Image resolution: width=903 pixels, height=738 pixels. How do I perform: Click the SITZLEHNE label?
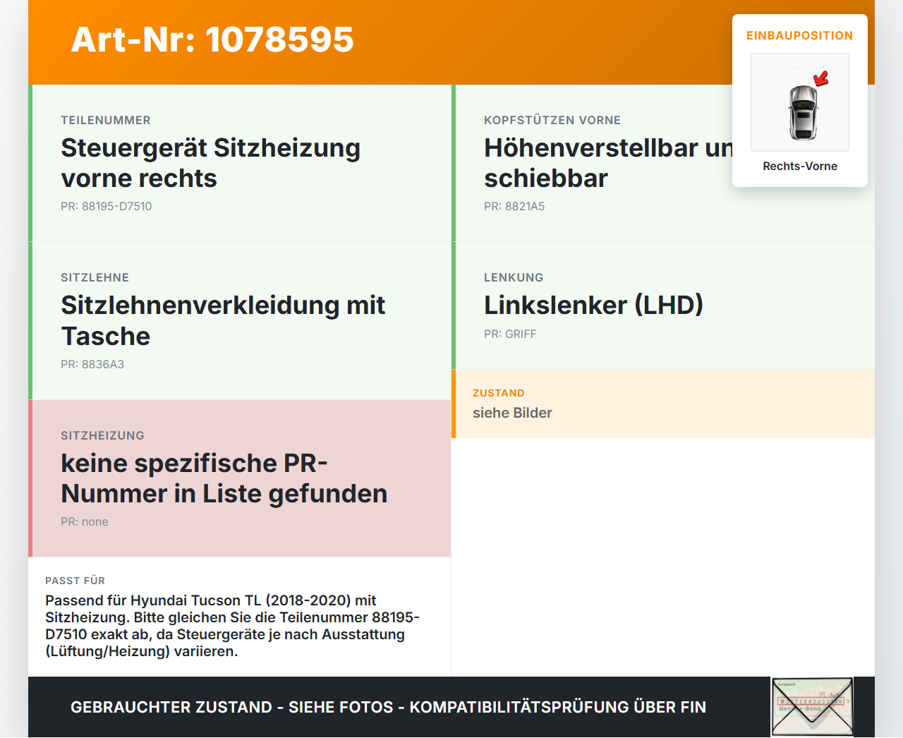click(x=95, y=278)
